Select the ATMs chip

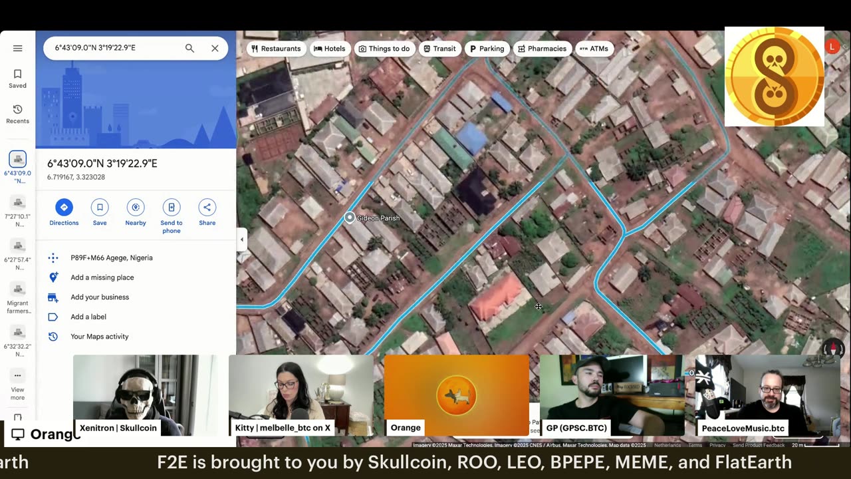[x=594, y=49]
